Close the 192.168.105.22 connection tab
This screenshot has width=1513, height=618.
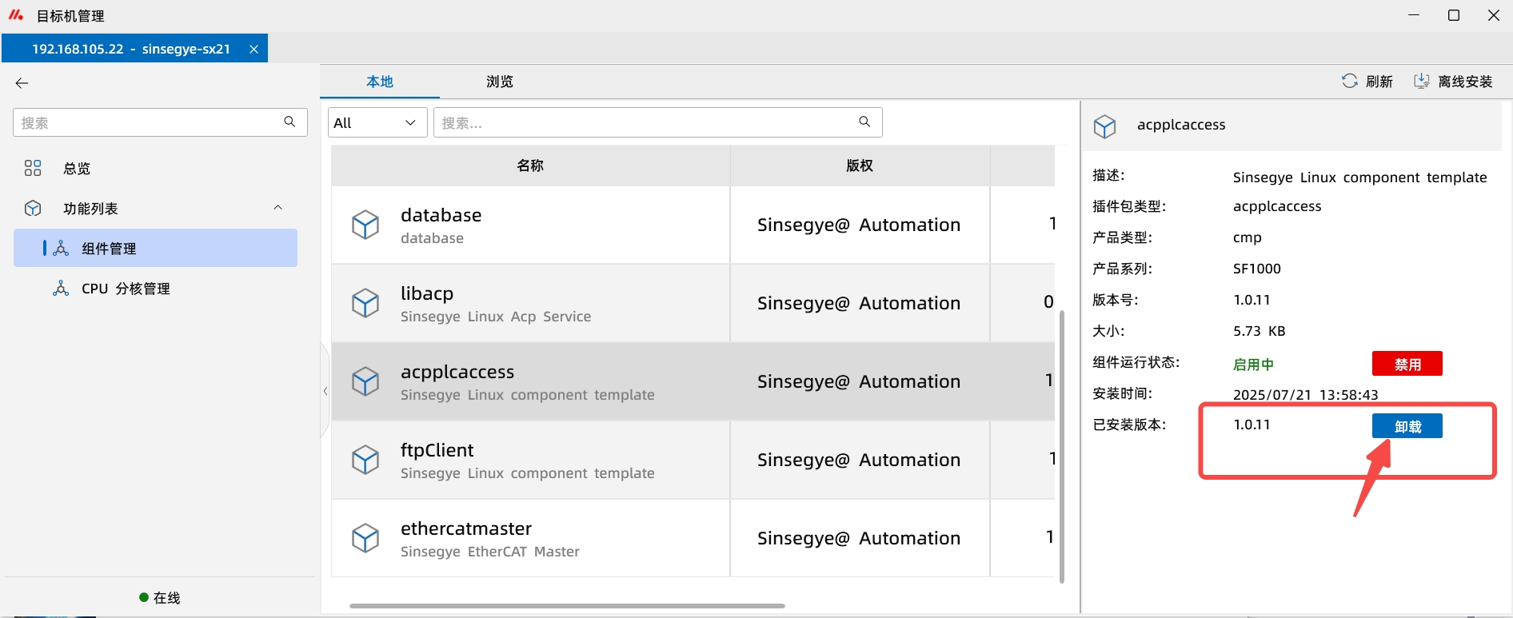click(x=253, y=49)
